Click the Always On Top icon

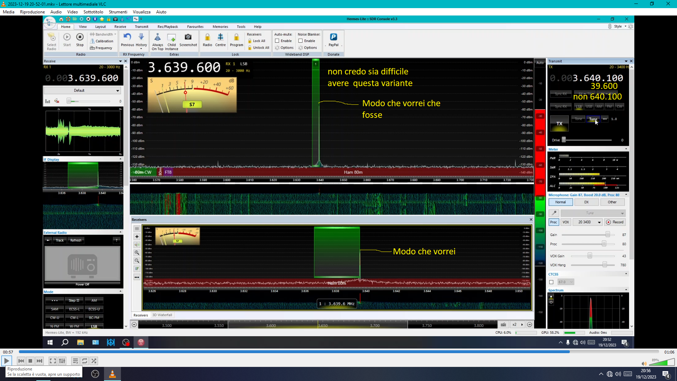[x=158, y=37]
